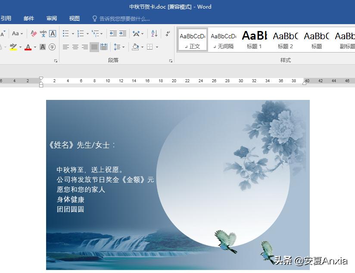Expand the bullets list dropdown arrow

coord(72,34)
